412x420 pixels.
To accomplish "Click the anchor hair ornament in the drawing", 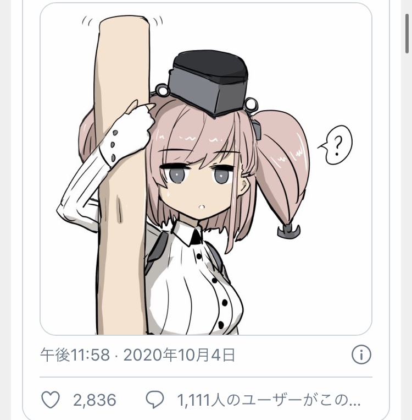I will (289, 231).
